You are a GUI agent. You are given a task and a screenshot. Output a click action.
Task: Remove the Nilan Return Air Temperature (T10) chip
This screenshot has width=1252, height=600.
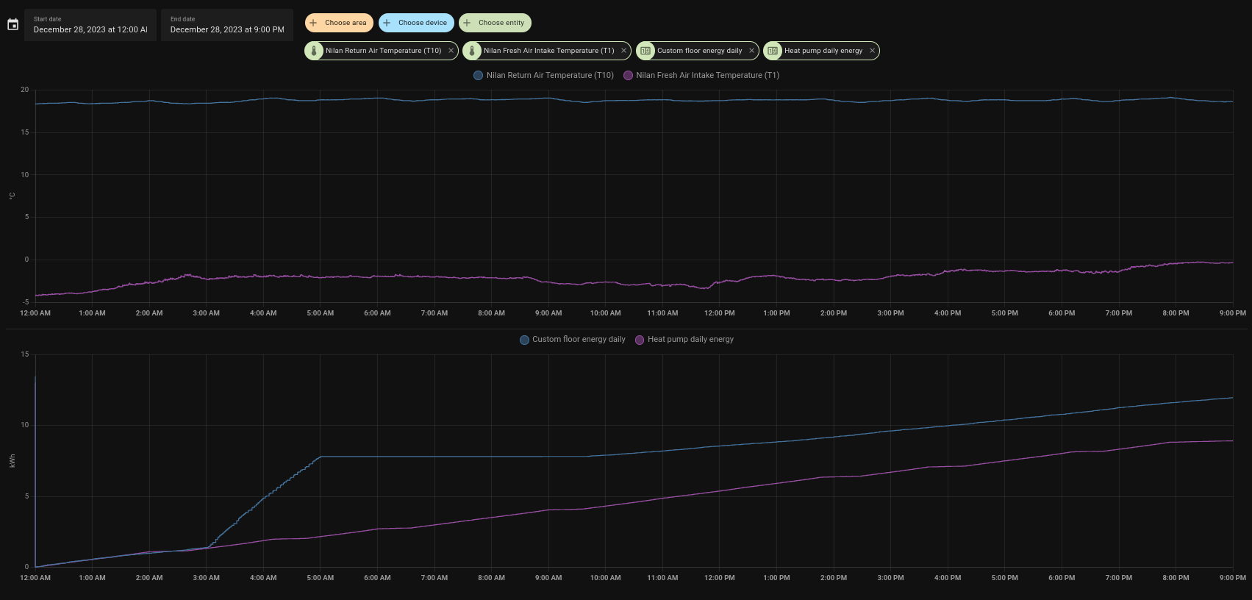point(451,51)
